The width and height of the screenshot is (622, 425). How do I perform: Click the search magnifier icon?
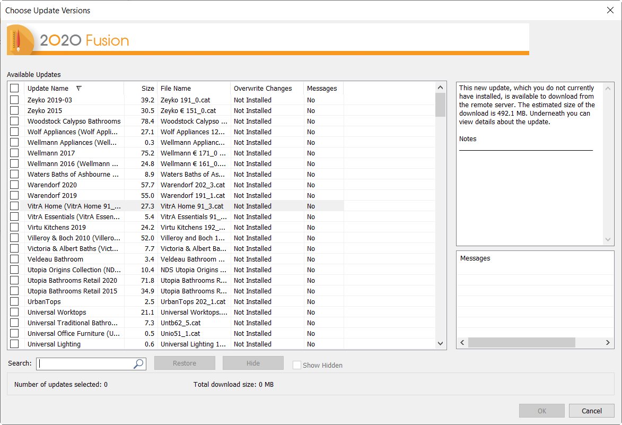[138, 363]
